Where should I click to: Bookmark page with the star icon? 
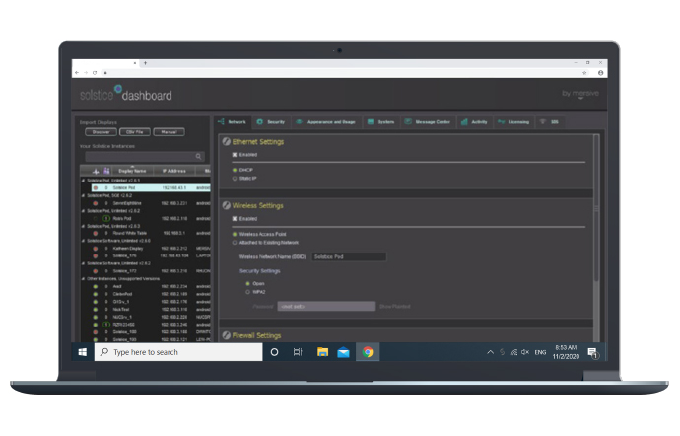584,73
